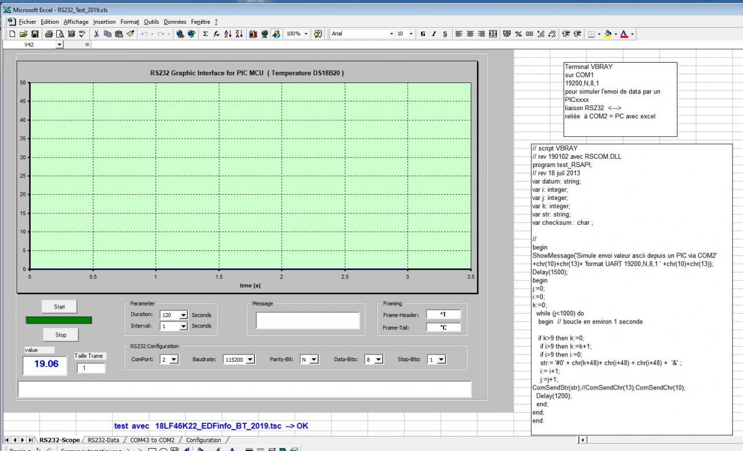Click the Merge and Center icon
Viewport: 743px width, 451px height.
tap(493, 34)
